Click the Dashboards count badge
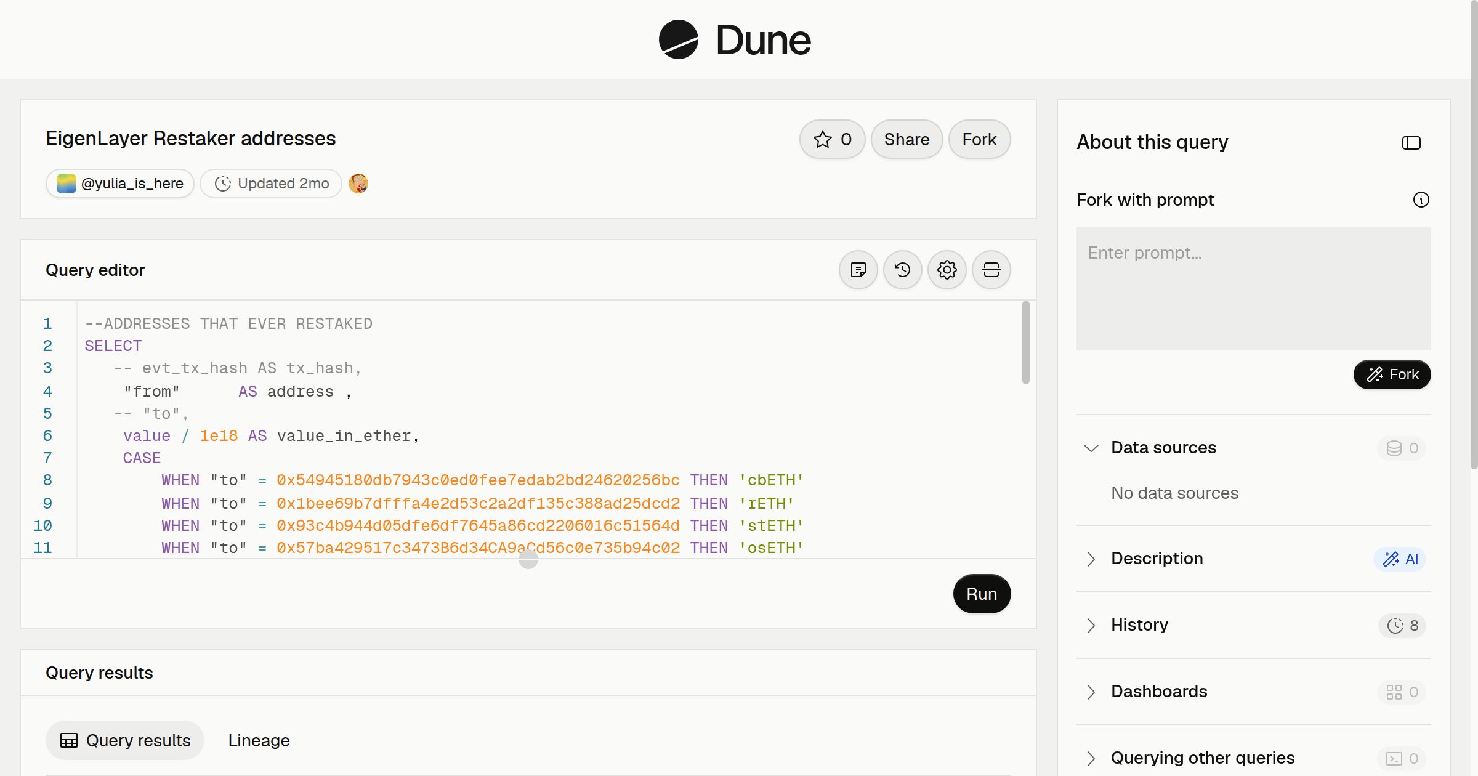 pyautogui.click(x=1402, y=692)
